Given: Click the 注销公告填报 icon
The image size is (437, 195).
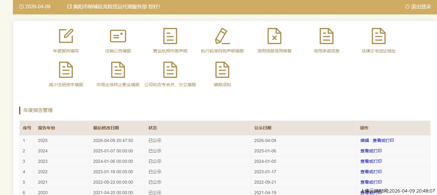Looking at the screenshot, I should click(x=118, y=36).
